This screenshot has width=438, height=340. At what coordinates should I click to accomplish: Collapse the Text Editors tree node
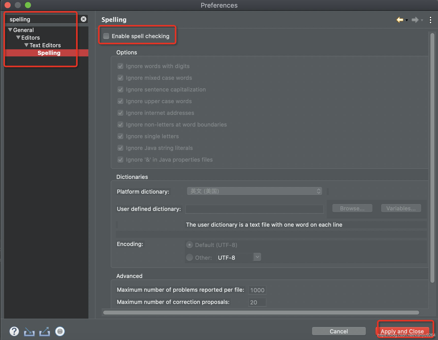[26, 45]
